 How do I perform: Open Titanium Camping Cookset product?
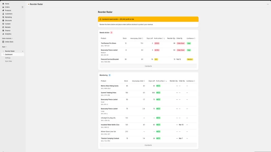[110, 138]
